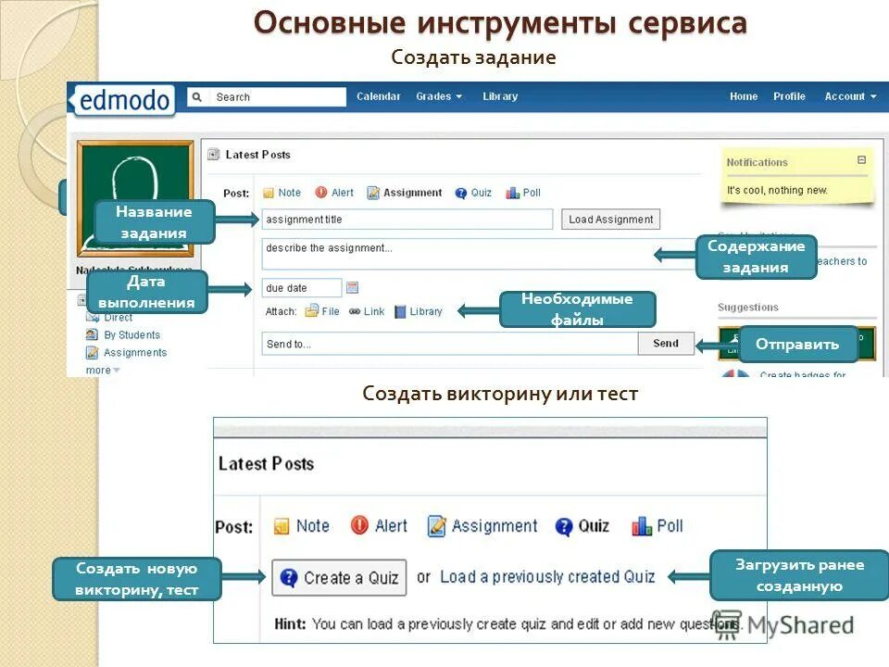The image size is (889, 667).
Task: Go to Home in top bar
Action: (x=744, y=96)
